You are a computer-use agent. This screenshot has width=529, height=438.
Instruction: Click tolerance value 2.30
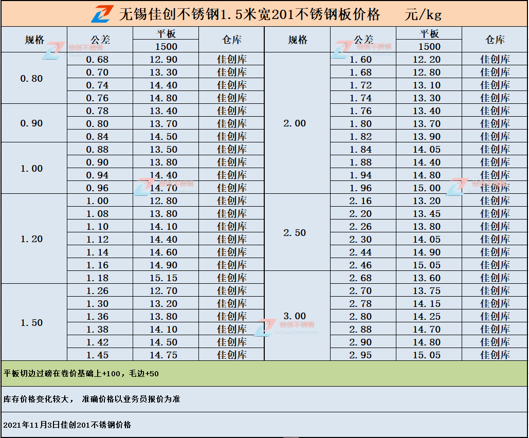tap(360, 239)
